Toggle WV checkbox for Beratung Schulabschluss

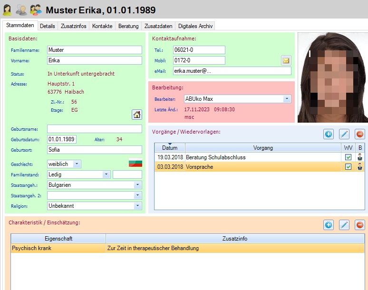point(349,157)
